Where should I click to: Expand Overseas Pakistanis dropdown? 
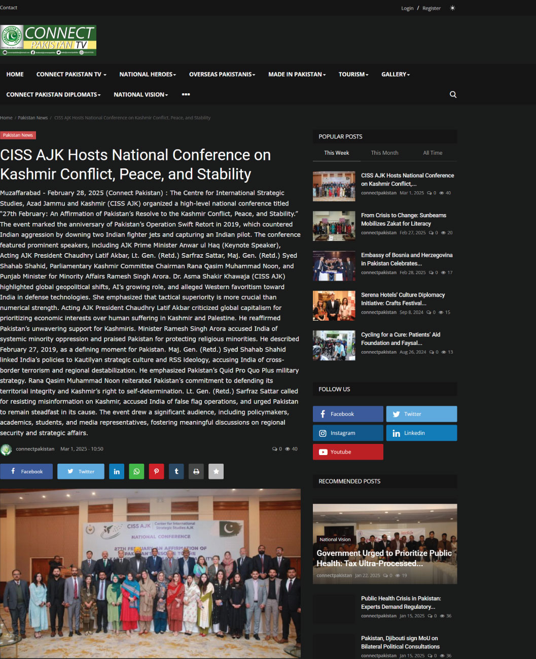point(222,75)
